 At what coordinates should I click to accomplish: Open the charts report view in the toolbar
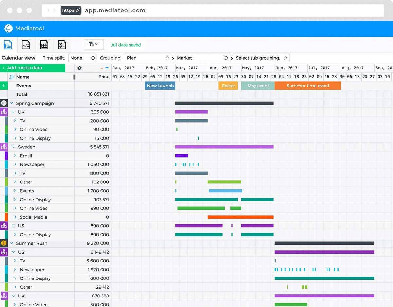[x=26, y=45]
